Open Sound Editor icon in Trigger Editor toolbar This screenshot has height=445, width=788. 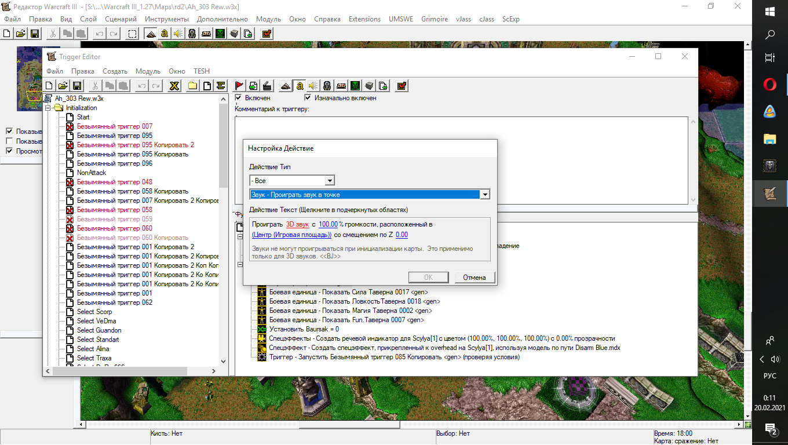click(313, 86)
